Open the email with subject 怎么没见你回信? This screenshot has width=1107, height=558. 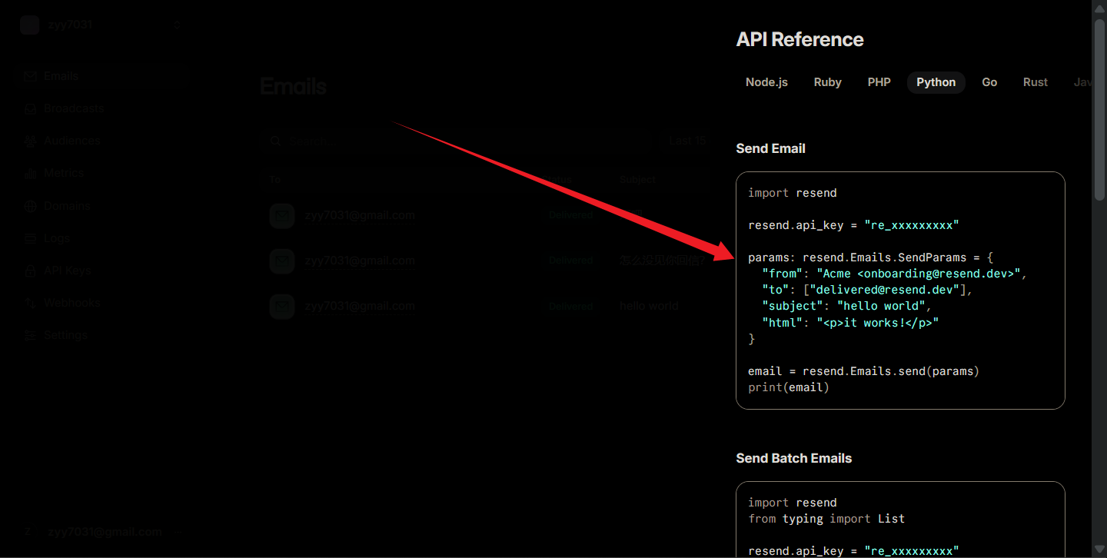coord(662,261)
